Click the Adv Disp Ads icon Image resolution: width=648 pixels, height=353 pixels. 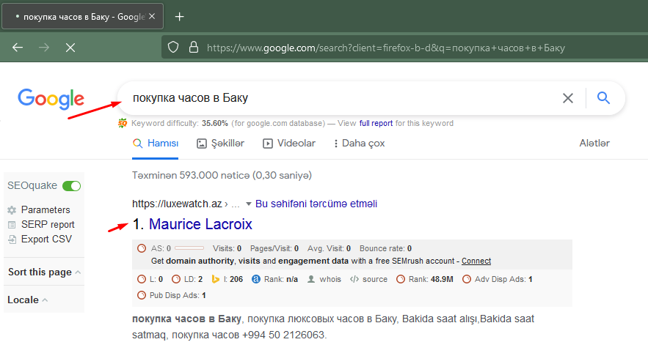coord(467,279)
